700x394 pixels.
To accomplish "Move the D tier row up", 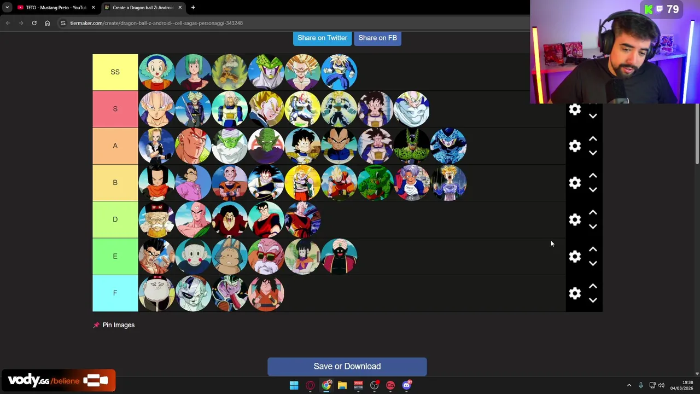I will 593,212.
